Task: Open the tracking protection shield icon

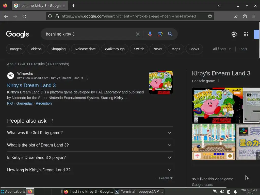Action: coord(50,16)
